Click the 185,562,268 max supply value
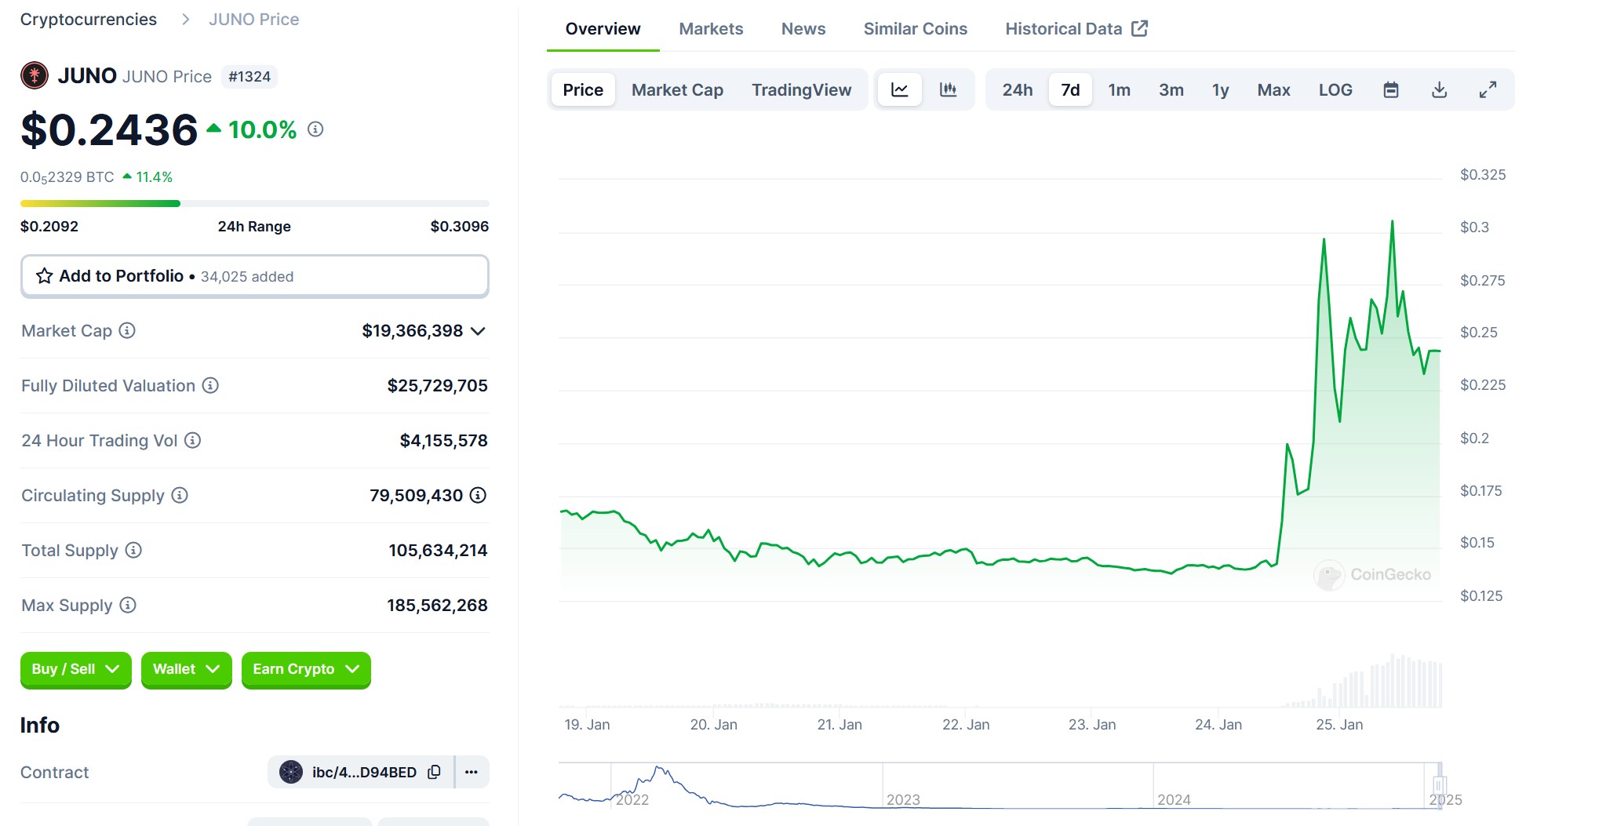 click(x=437, y=605)
